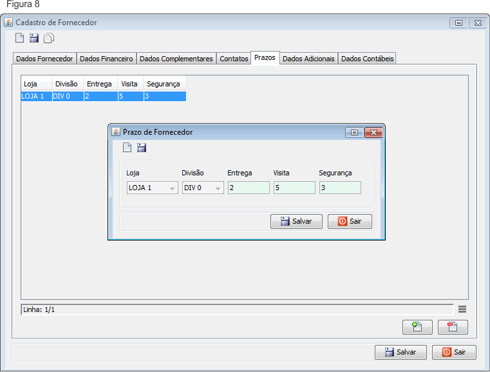Click the add row button with green plus
This screenshot has height=372, width=490.
tap(417, 326)
